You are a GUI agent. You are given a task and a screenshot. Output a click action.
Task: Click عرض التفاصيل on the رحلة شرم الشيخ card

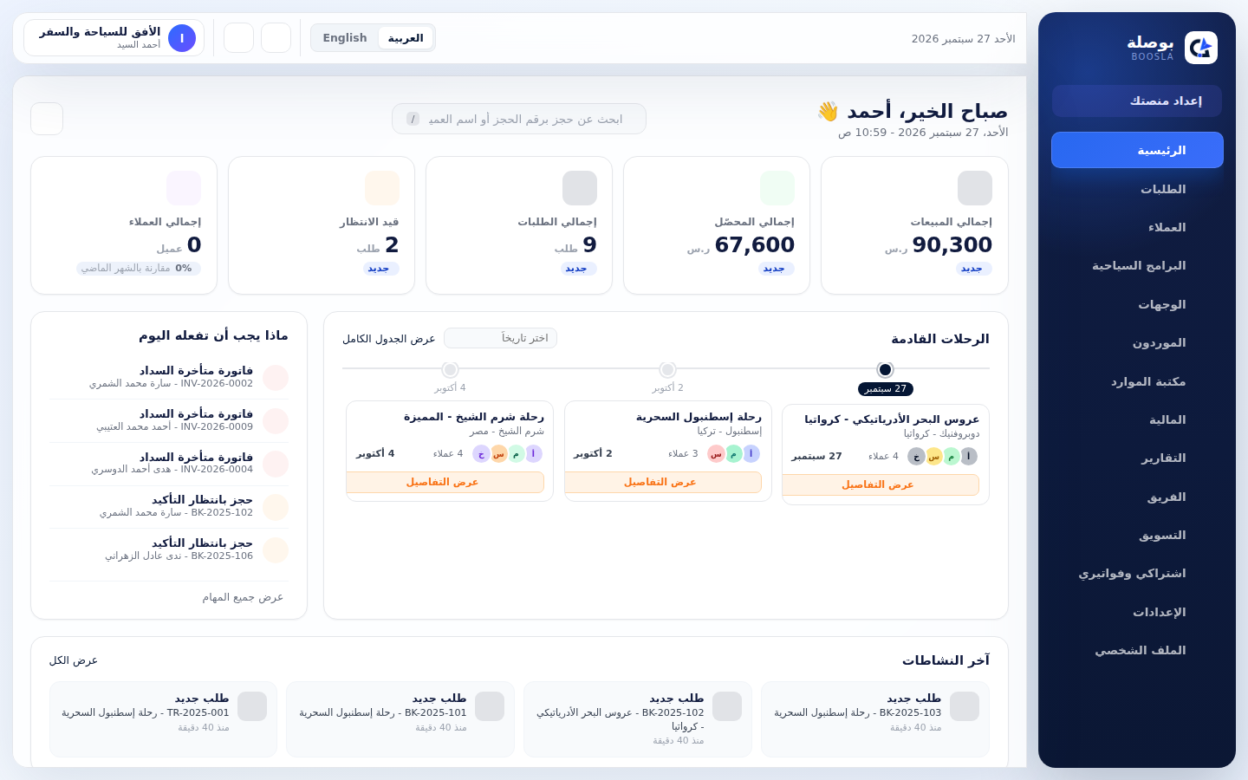point(445,482)
